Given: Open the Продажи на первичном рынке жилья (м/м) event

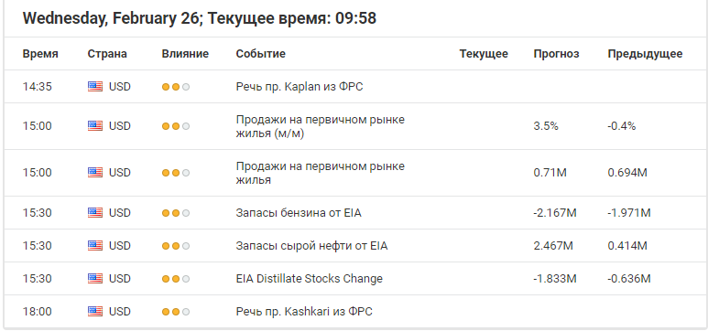Looking at the screenshot, I should [321, 126].
